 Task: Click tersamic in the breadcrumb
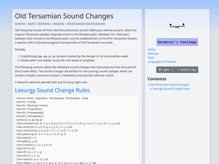pos(58,23)
